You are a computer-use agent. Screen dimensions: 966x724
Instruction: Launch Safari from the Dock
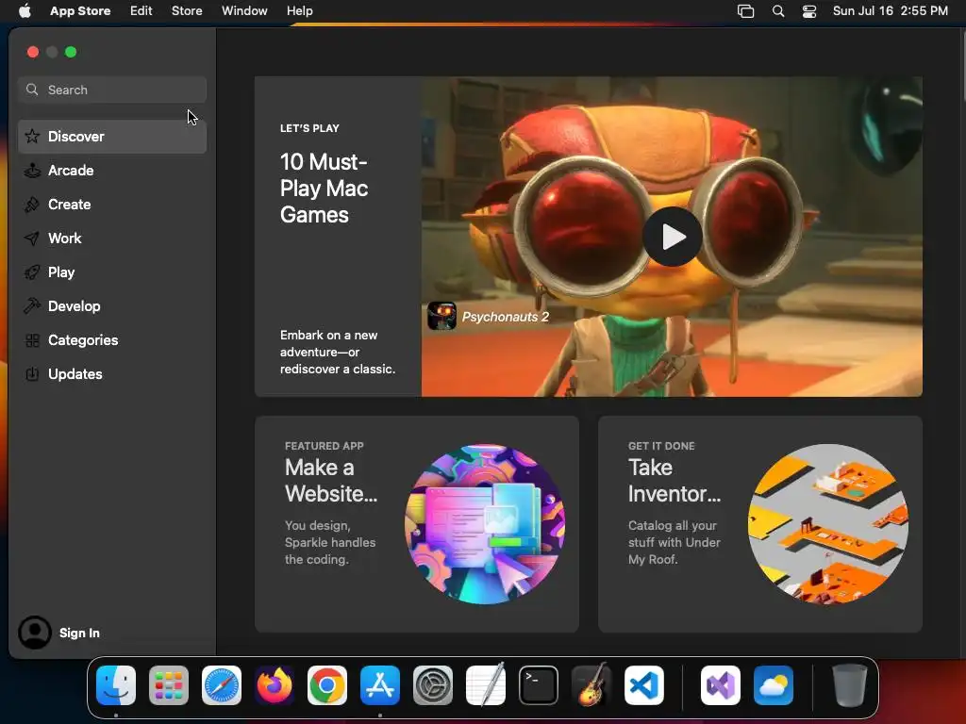click(222, 684)
